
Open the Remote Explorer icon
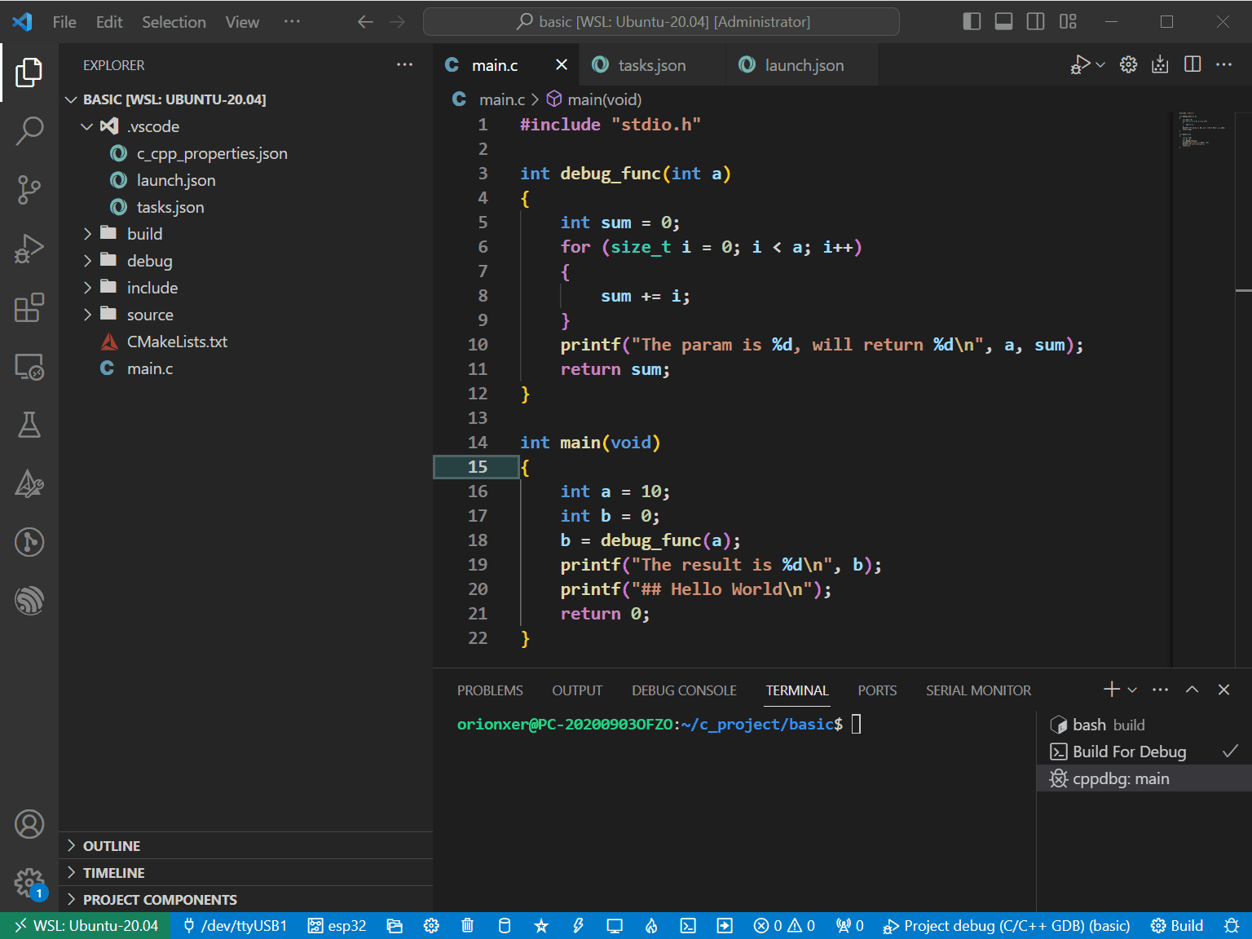29,366
